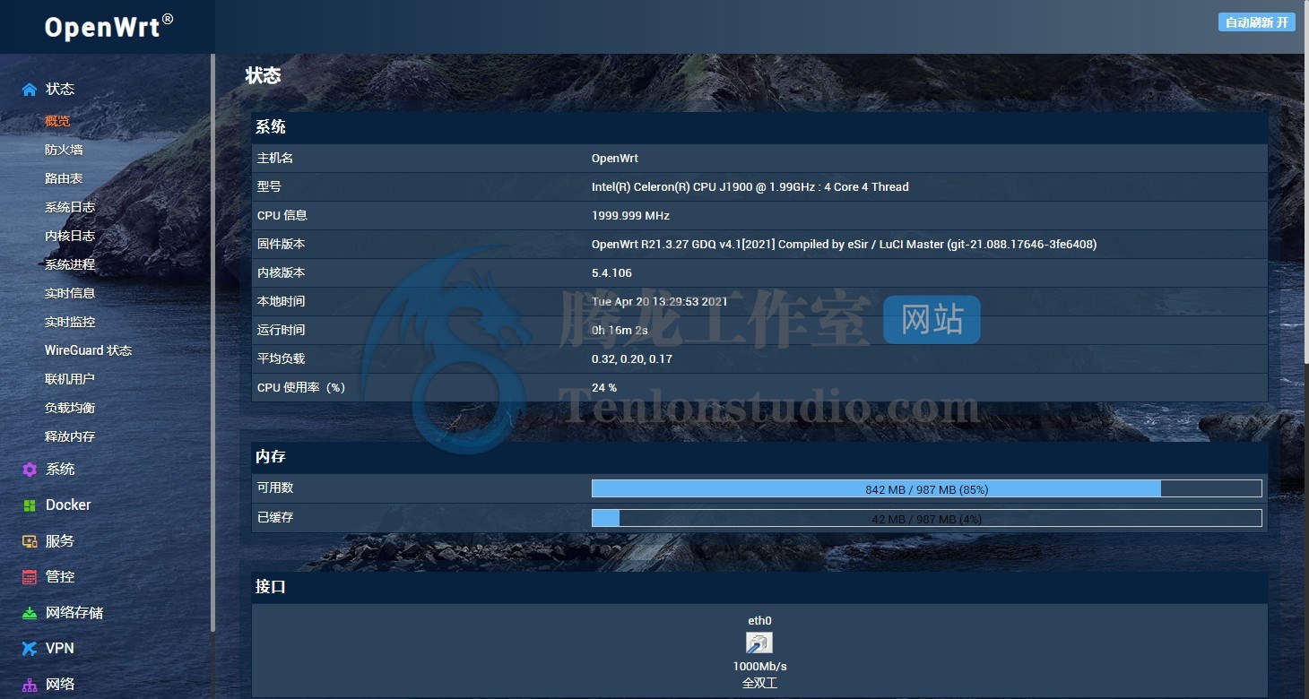Click the 固件版本 row label

click(282, 245)
